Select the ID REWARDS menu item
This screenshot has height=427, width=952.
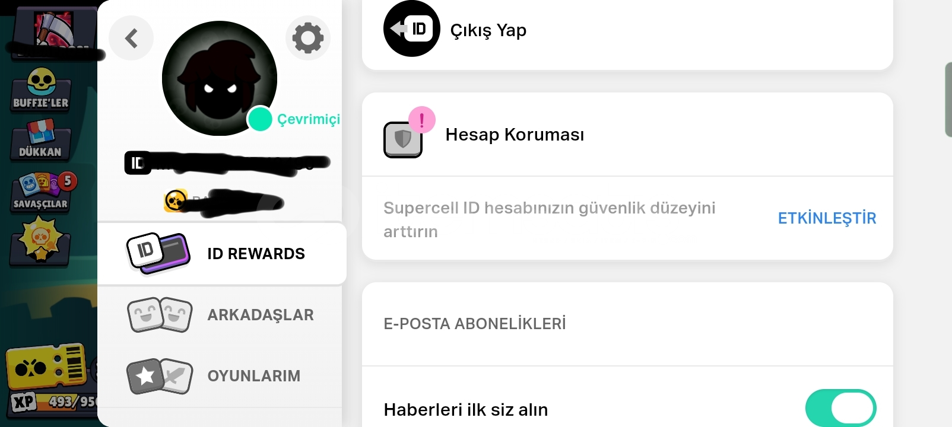click(222, 254)
